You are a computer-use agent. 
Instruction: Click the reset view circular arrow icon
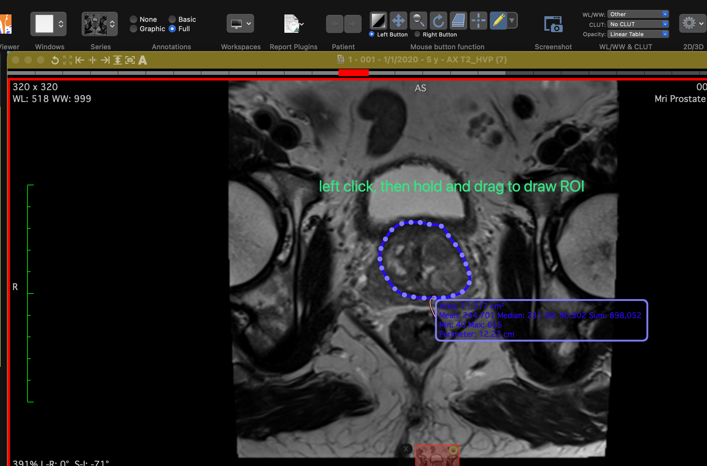[55, 60]
